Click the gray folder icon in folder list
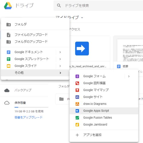This screenshot has width=143, height=143. coord(61,99)
